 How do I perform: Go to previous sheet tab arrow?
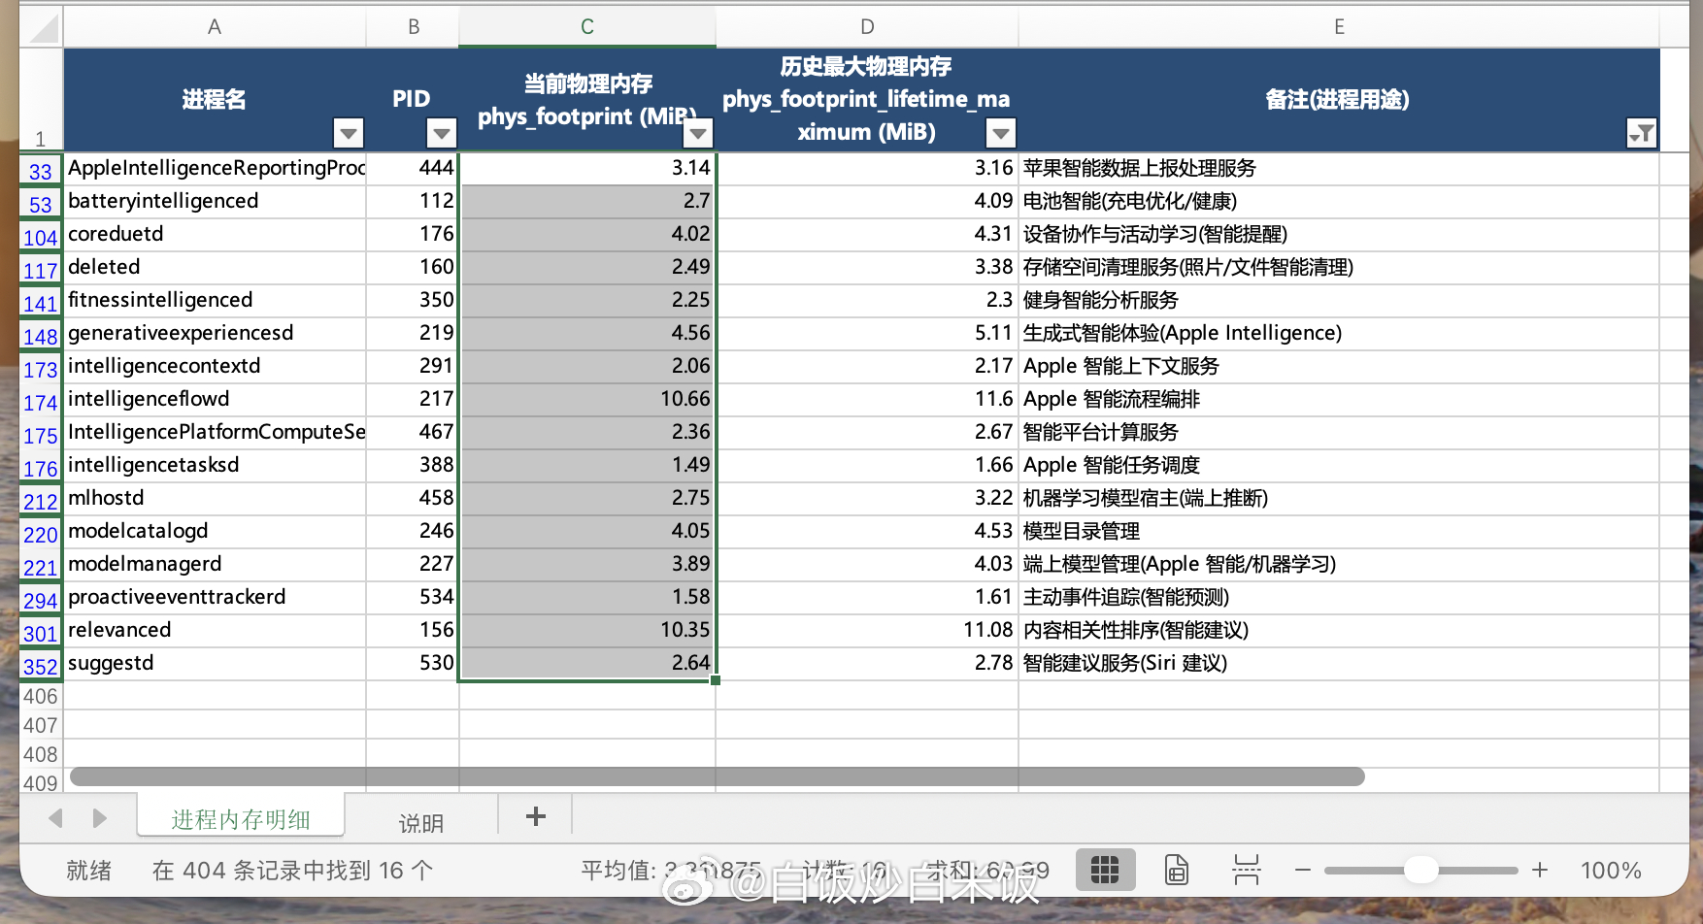click(55, 818)
